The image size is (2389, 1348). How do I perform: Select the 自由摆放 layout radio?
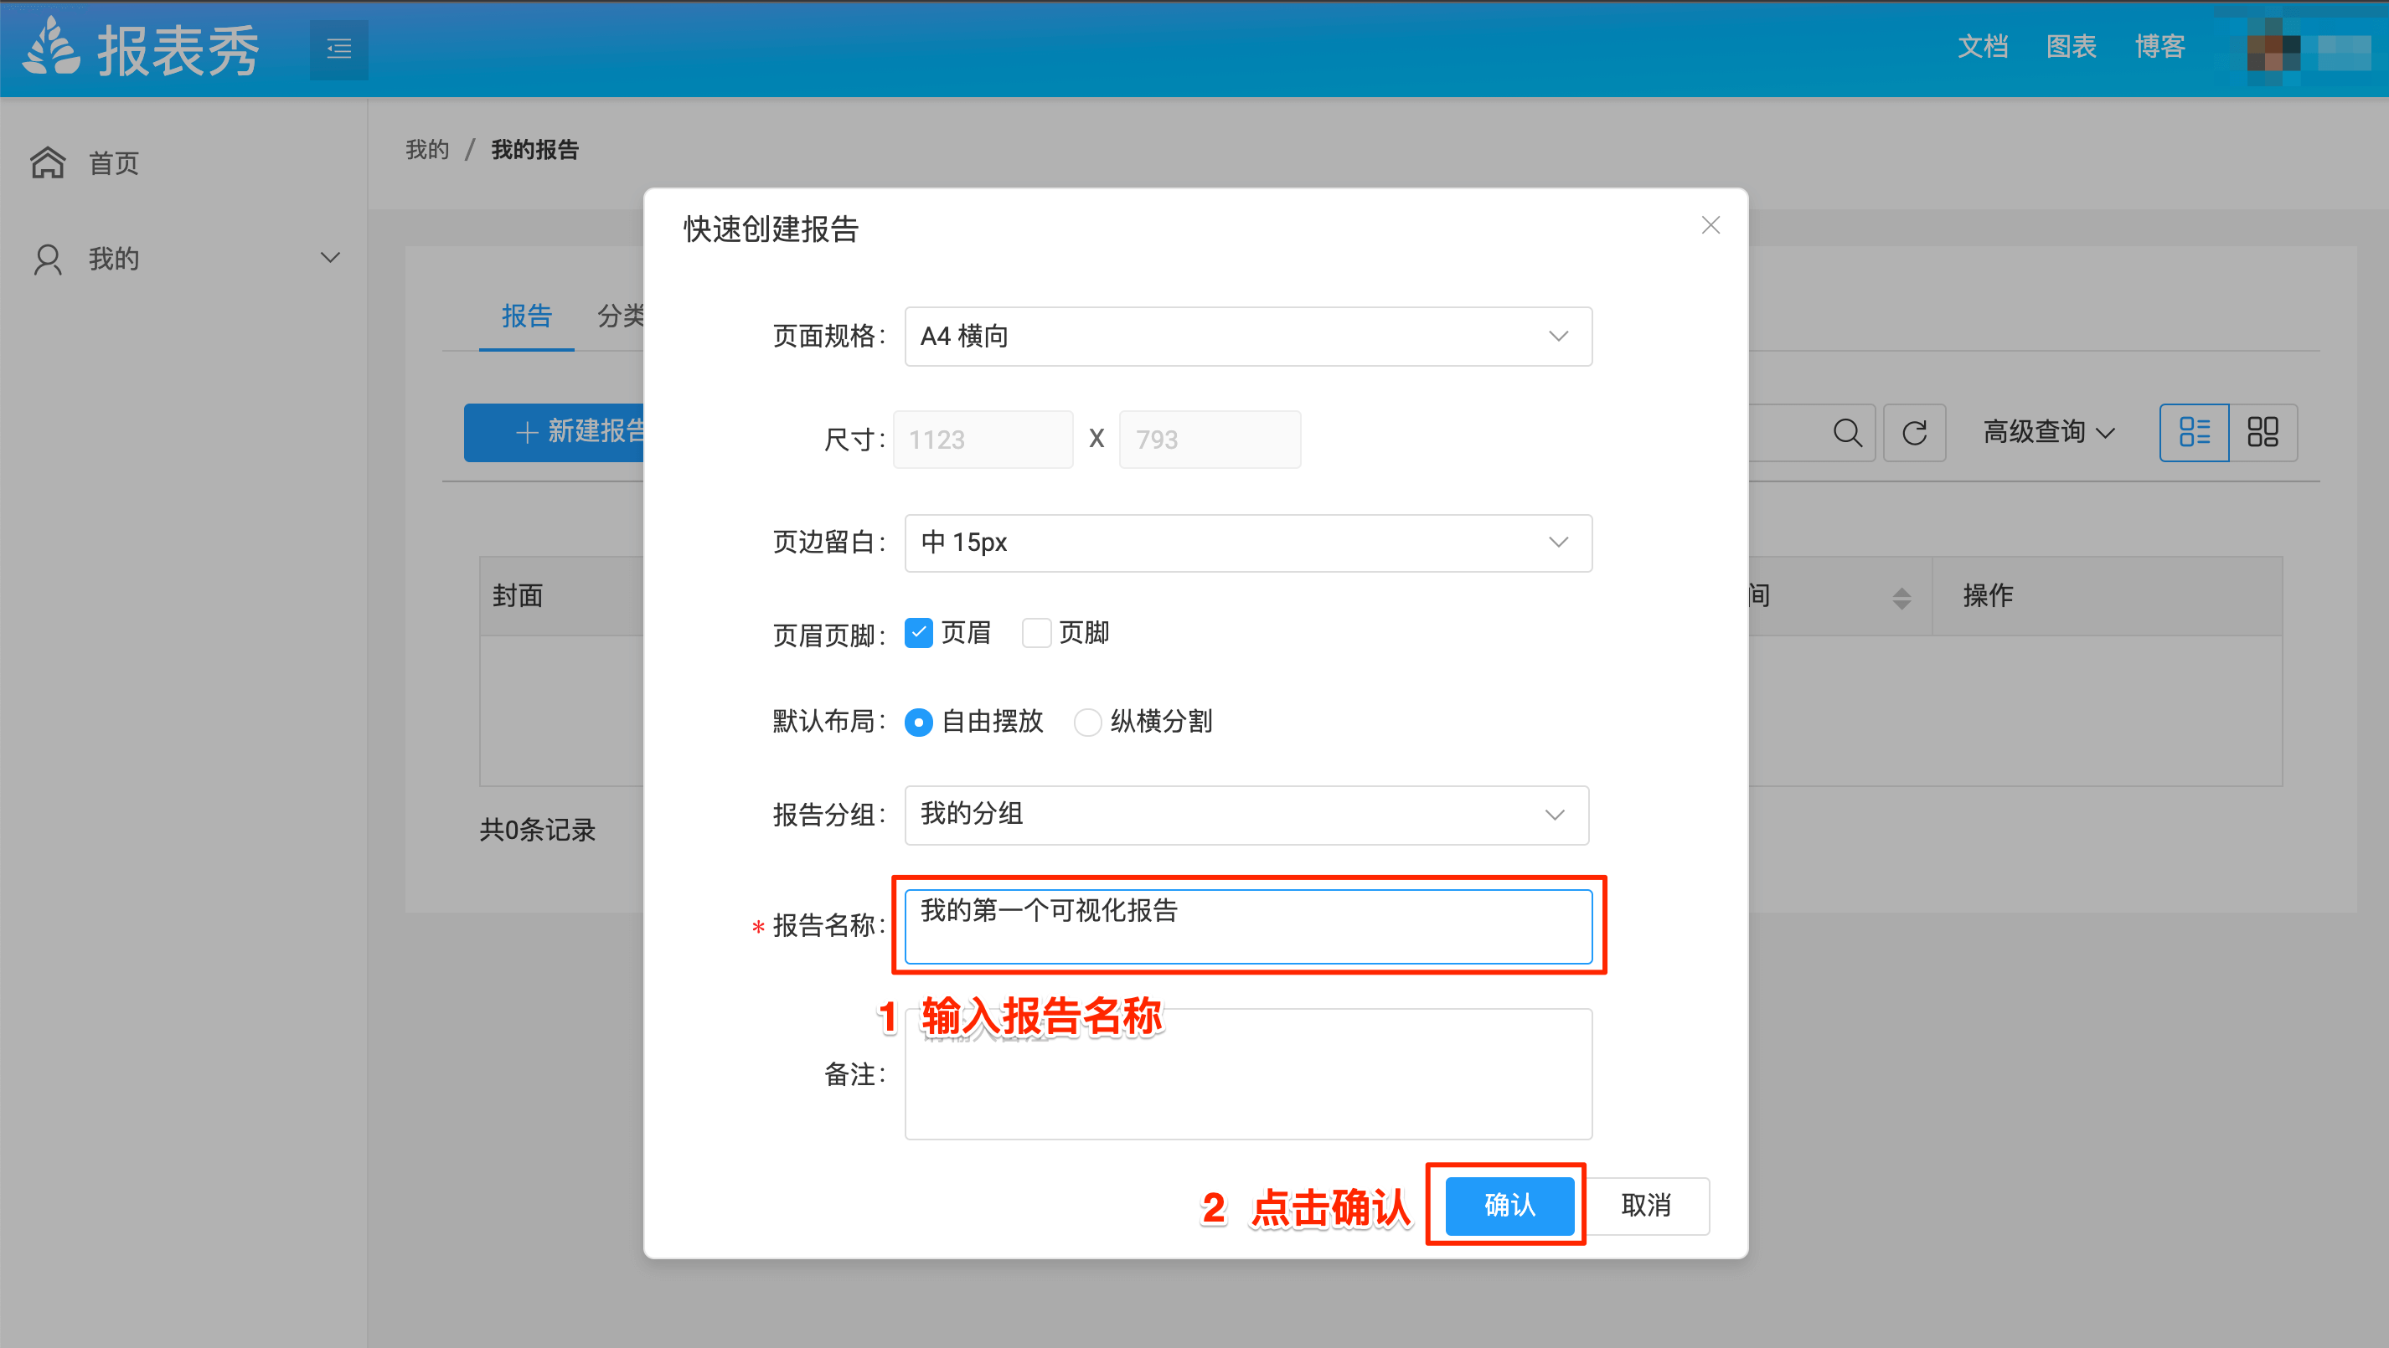(918, 723)
